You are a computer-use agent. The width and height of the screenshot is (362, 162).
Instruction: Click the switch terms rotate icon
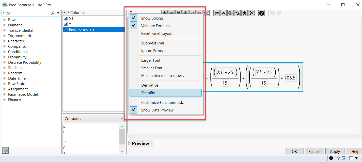(237, 13)
